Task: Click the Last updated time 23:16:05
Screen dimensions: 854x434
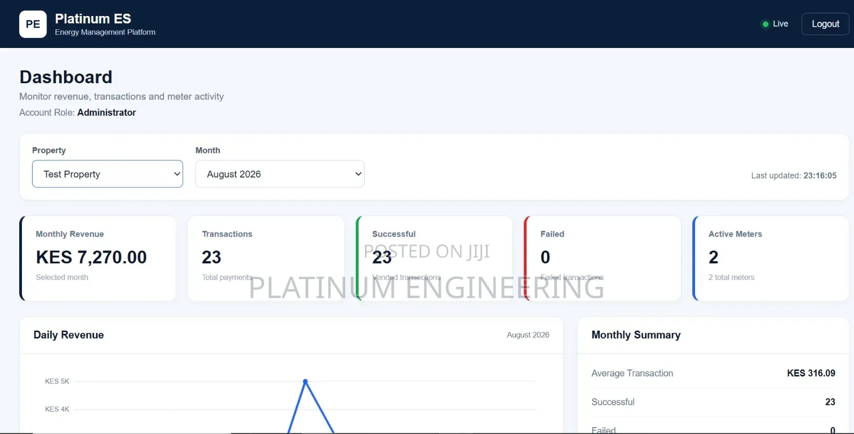Action: tap(820, 175)
